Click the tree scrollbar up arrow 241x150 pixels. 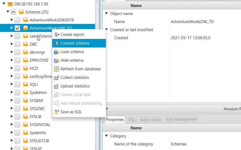tap(97, 1)
